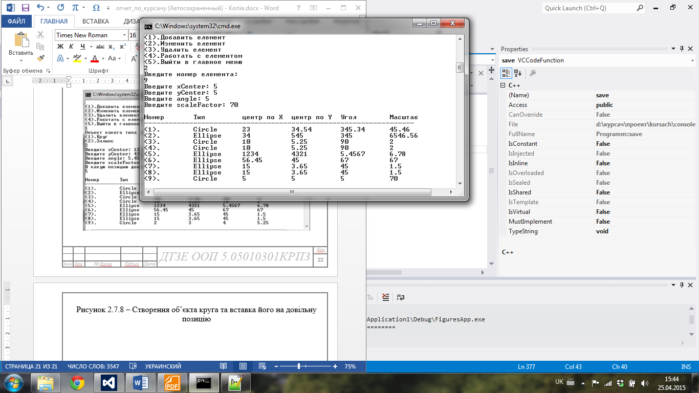Switch Word to Web Layout view

263,366
